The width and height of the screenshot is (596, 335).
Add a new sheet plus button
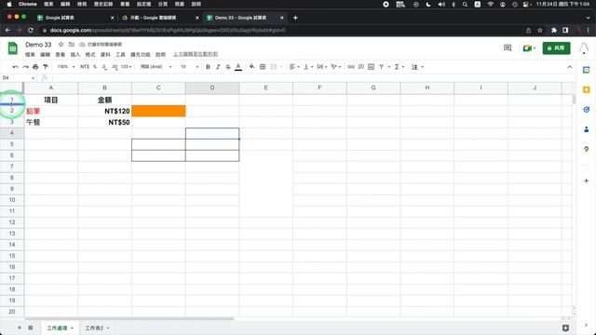click(x=19, y=328)
